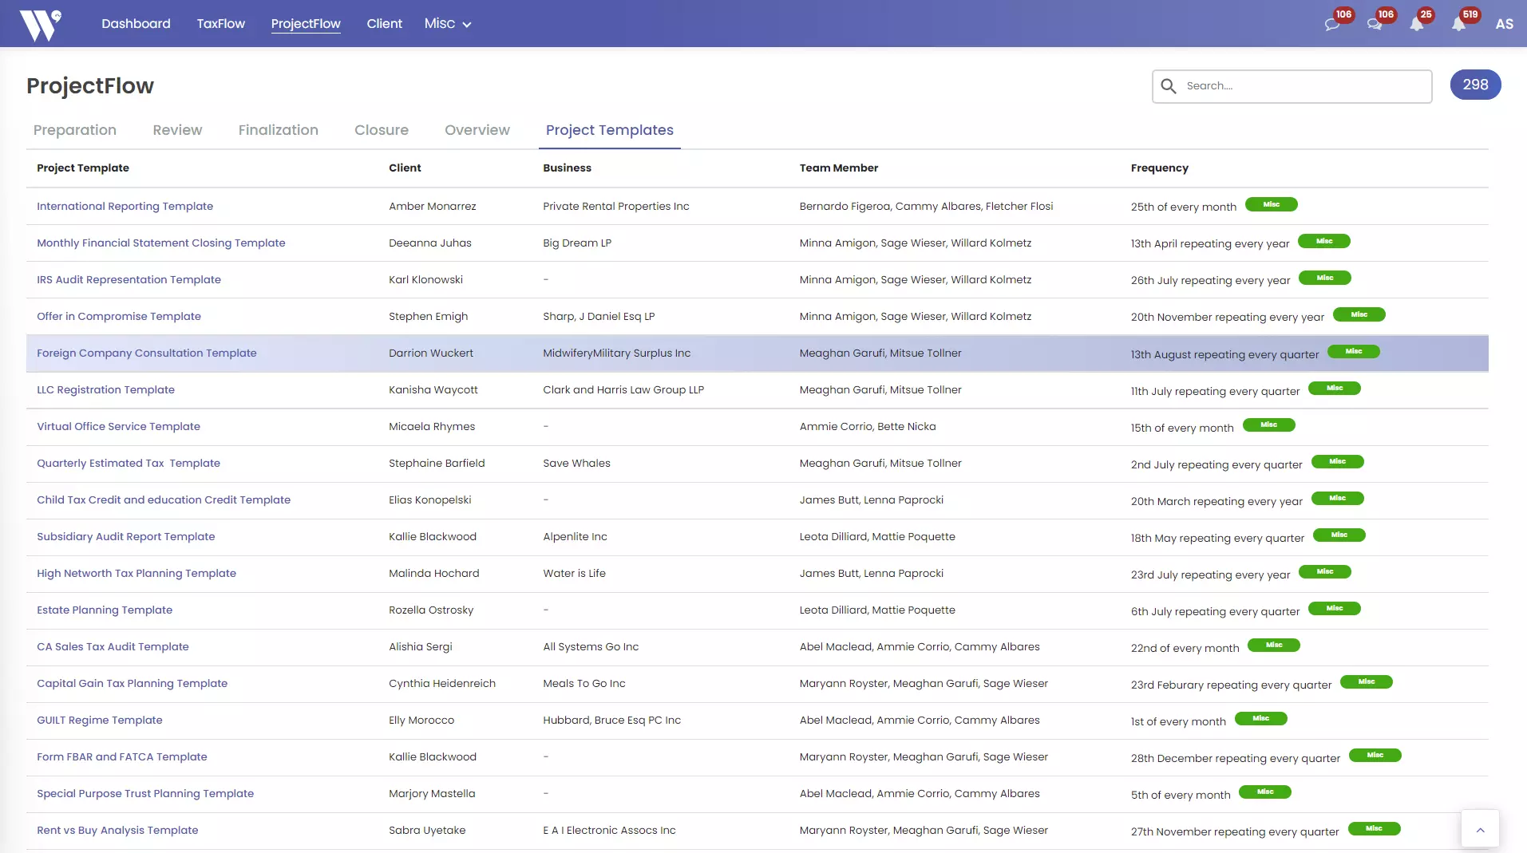Open the Estate Planning Template link

click(x=104, y=610)
